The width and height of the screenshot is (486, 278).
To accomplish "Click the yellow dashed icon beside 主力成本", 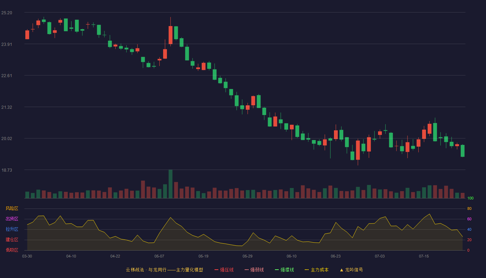I will pyautogui.click(x=307, y=270).
